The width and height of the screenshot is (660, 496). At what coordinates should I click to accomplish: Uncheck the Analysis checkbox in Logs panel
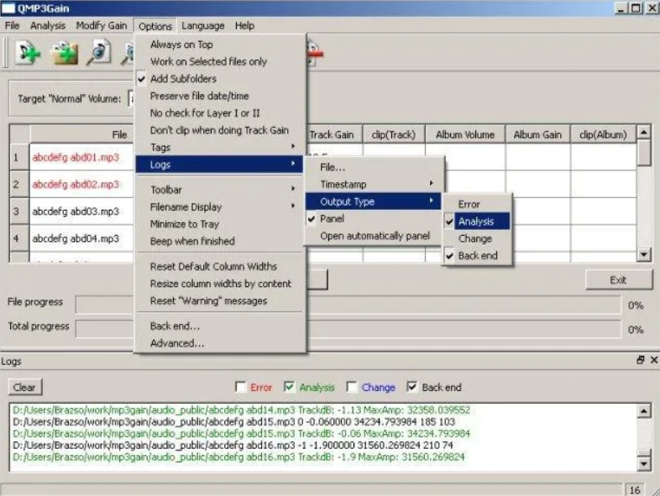[289, 387]
